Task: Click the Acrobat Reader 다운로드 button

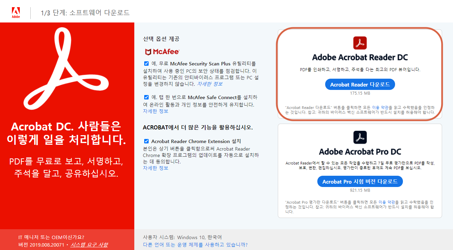Action: click(360, 84)
